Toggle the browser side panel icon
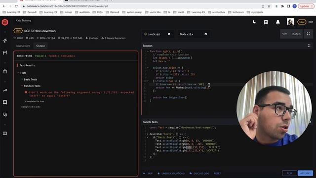Viewport: 316px width, 178px height. [x=288, y=6]
